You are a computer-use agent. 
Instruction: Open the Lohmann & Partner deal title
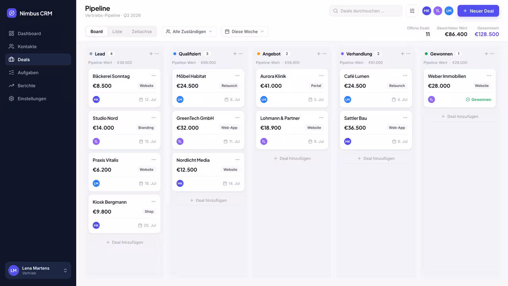click(280, 118)
